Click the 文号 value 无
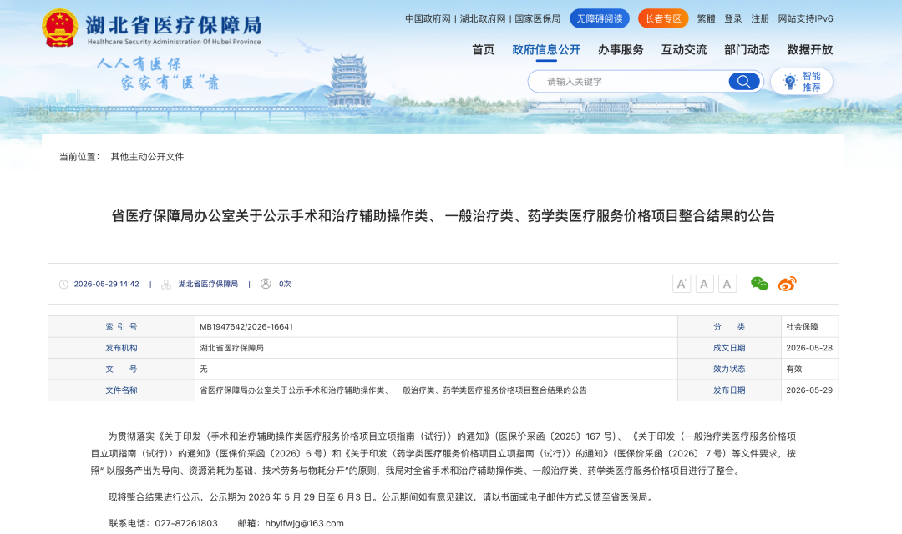 coord(204,369)
